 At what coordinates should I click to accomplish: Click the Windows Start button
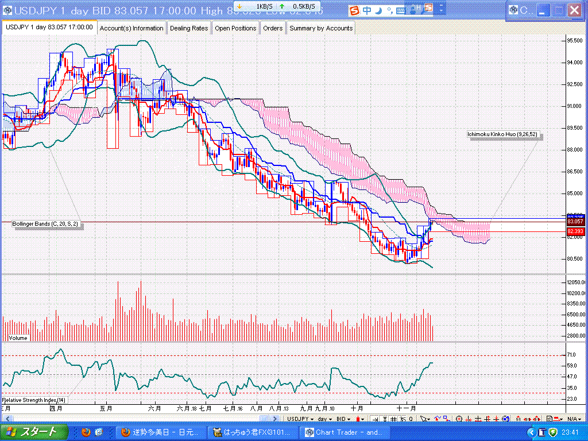[34, 432]
